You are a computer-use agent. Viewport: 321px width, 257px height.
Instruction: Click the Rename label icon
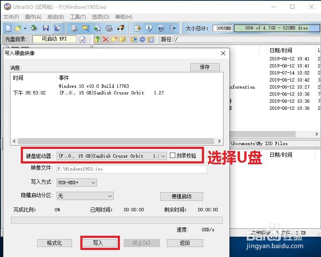(x=122, y=39)
